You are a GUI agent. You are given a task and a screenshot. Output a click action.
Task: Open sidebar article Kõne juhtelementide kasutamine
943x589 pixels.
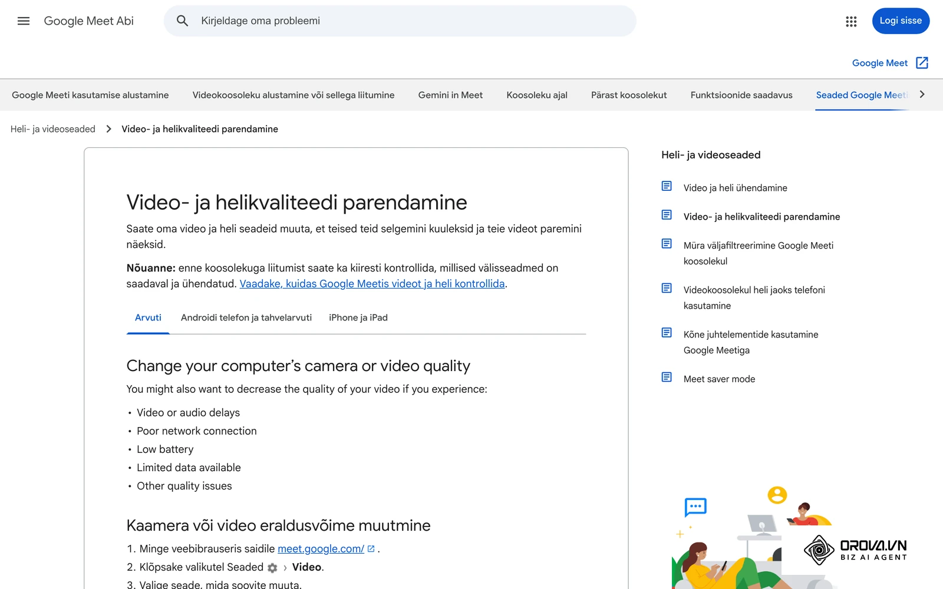pyautogui.click(x=751, y=342)
